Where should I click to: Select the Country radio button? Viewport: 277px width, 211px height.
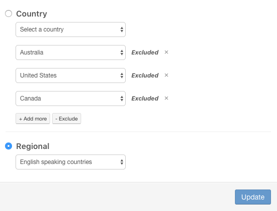pos(9,13)
